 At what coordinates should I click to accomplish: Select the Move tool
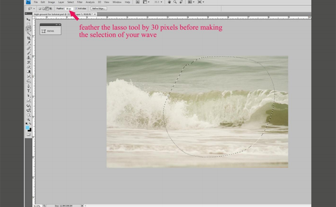[28, 19]
